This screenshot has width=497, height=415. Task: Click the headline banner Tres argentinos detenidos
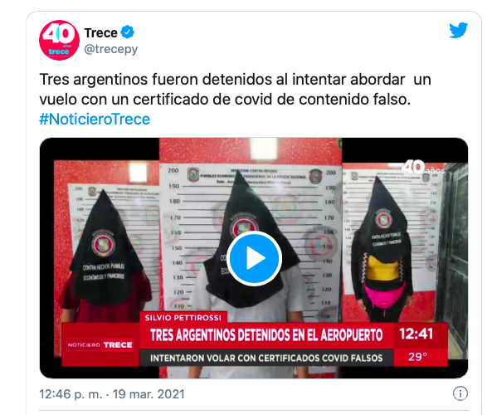coord(266,335)
